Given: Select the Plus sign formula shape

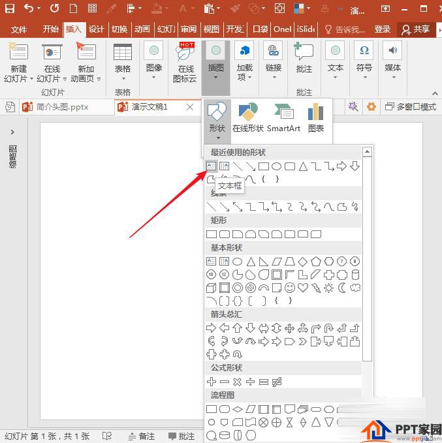Looking at the screenshot, I should click(212, 382).
